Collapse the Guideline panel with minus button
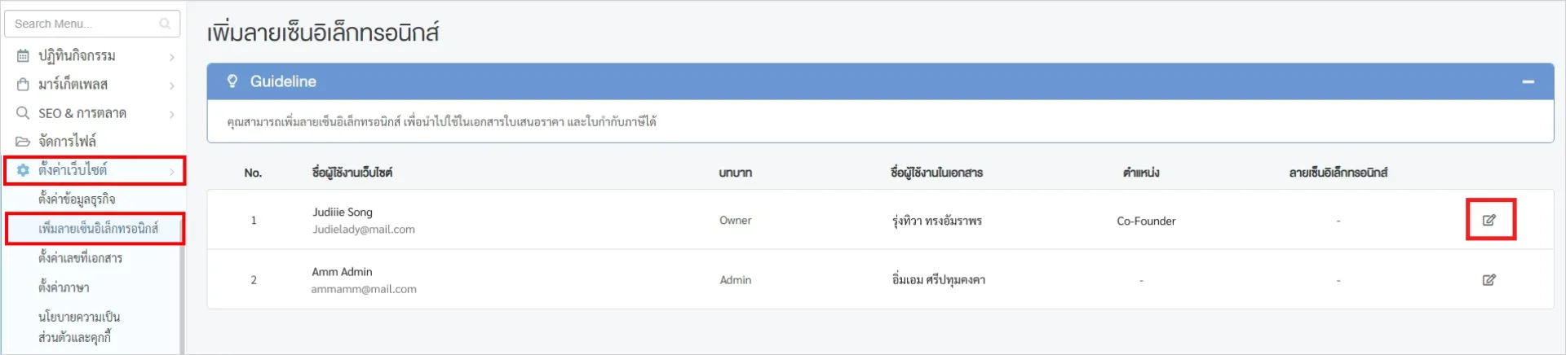 pyautogui.click(x=1528, y=81)
